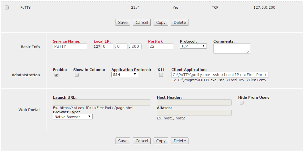304x152 pixels.
Task: Click the top Save button
Action: pyautogui.click(x=123, y=22)
